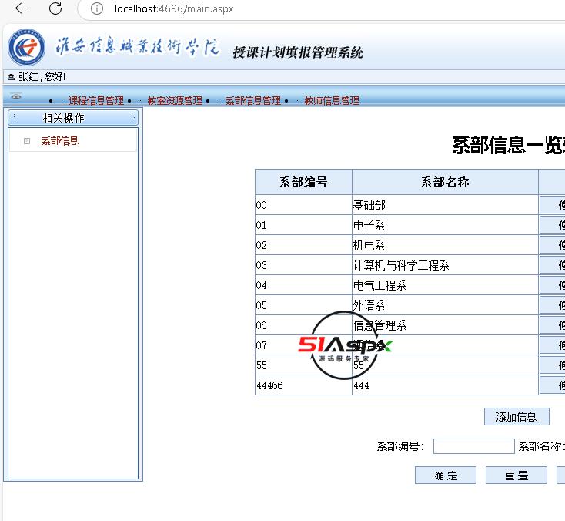
Task: Click the modify button in 机电系 row
Action: pos(553,245)
